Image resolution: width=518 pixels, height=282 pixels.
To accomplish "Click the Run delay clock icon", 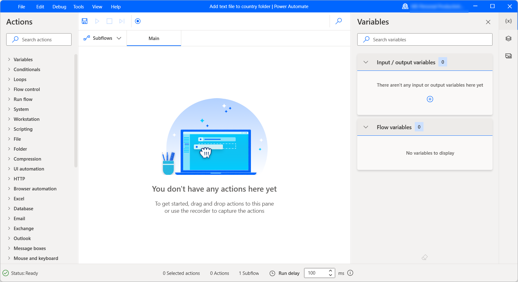I will tap(272, 273).
